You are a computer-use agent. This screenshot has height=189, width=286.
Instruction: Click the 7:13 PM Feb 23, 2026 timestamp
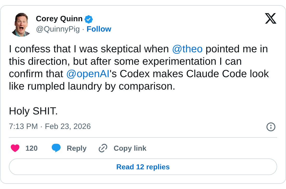pyautogui.click(x=50, y=126)
